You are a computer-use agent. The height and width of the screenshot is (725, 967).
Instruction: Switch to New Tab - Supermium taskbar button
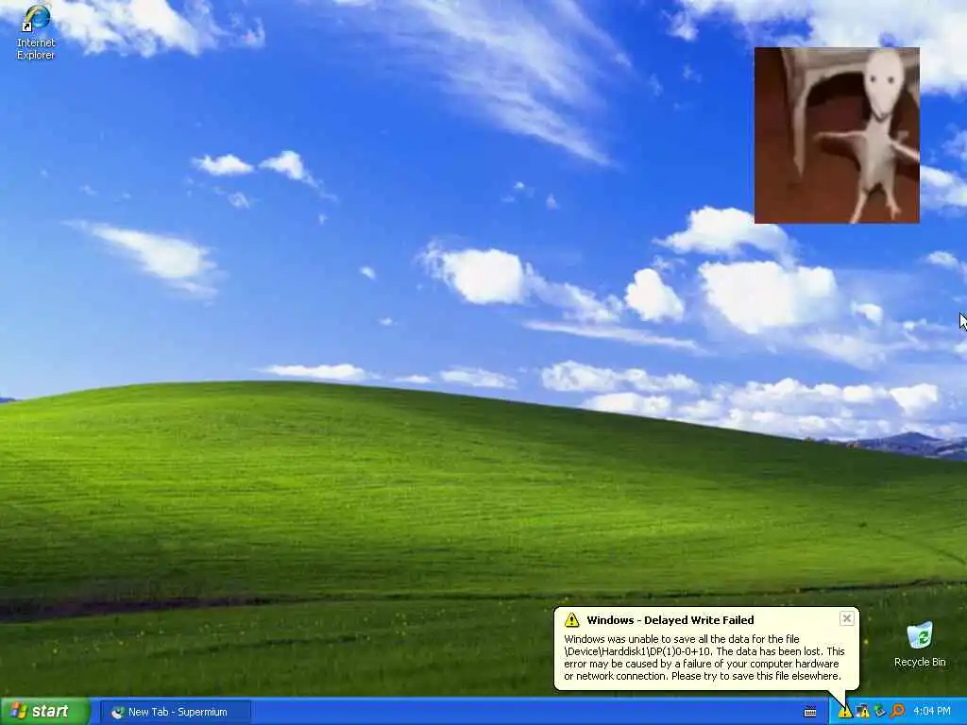pyautogui.click(x=175, y=712)
